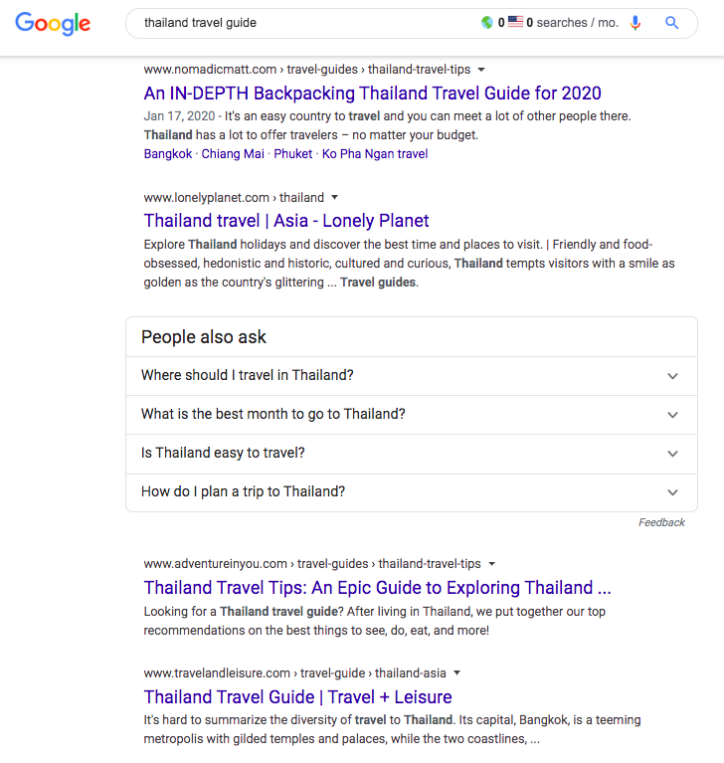Viewport: 724px width, 763px height.
Task: Click the US flag icon
Action: [515, 23]
